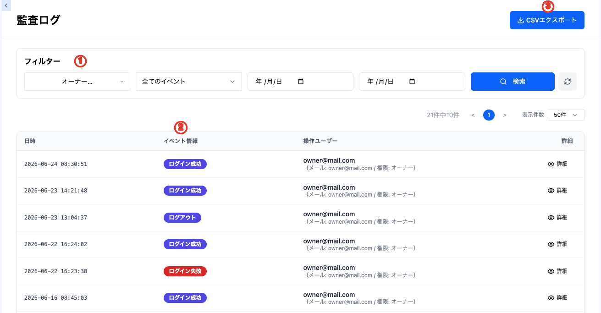Click the second 年/月/日 end date field
The width and height of the screenshot is (601, 313).
412,82
